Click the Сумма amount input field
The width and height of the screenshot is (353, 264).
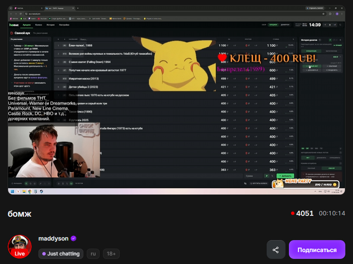click(253, 176)
